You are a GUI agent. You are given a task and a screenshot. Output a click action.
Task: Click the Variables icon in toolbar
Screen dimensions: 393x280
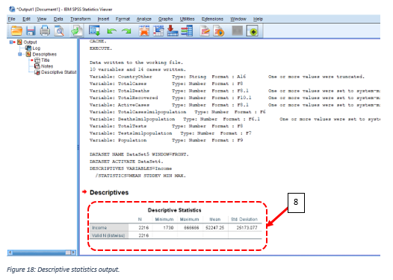[x=187, y=31]
